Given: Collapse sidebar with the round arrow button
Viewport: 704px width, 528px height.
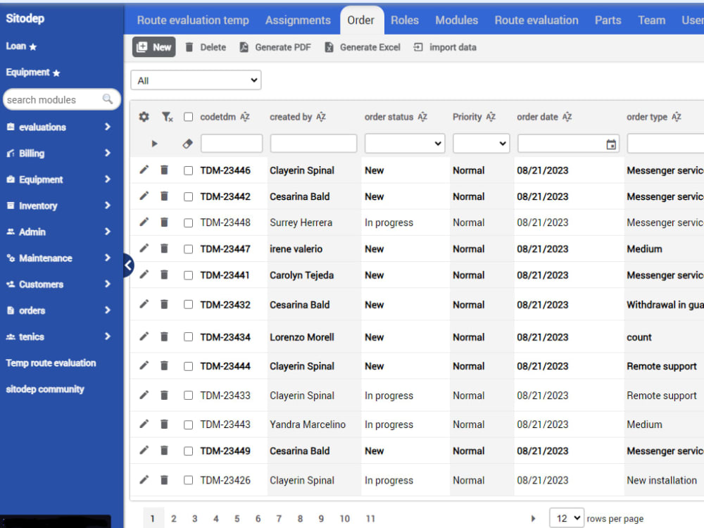Looking at the screenshot, I should (128, 265).
